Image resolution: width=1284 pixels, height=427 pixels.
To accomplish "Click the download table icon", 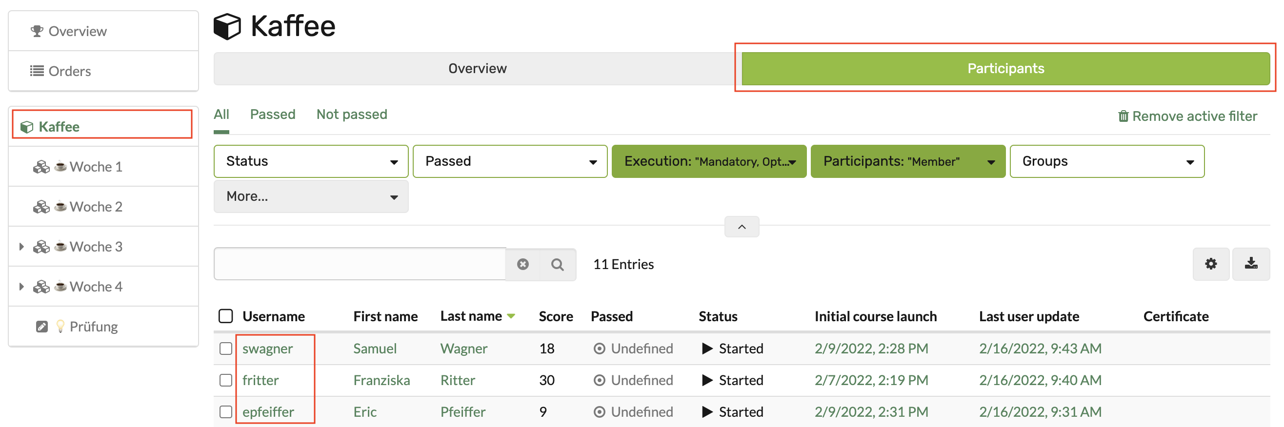I will pyautogui.click(x=1251, y=264).
